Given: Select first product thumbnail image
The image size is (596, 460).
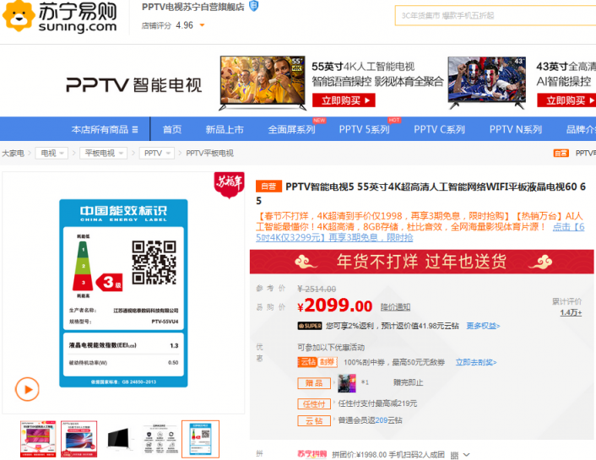Looking at the screenshot, I should 38,439.
